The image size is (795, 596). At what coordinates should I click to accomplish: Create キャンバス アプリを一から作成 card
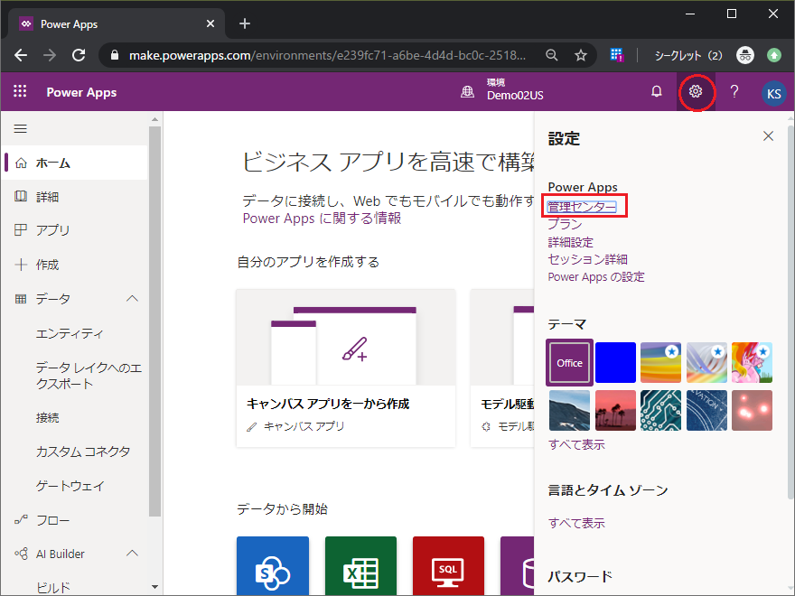click(x=346, y=368)
